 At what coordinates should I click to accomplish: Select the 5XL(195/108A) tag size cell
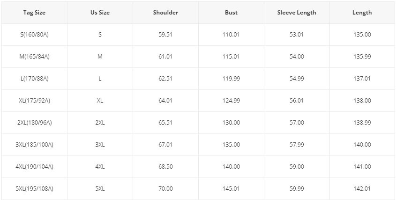pyautogui.click(x=34, y=189)
